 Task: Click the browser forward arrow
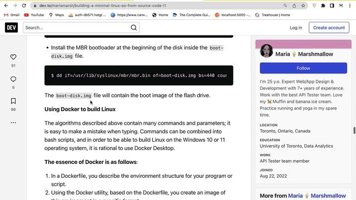[x=15, y=6]
